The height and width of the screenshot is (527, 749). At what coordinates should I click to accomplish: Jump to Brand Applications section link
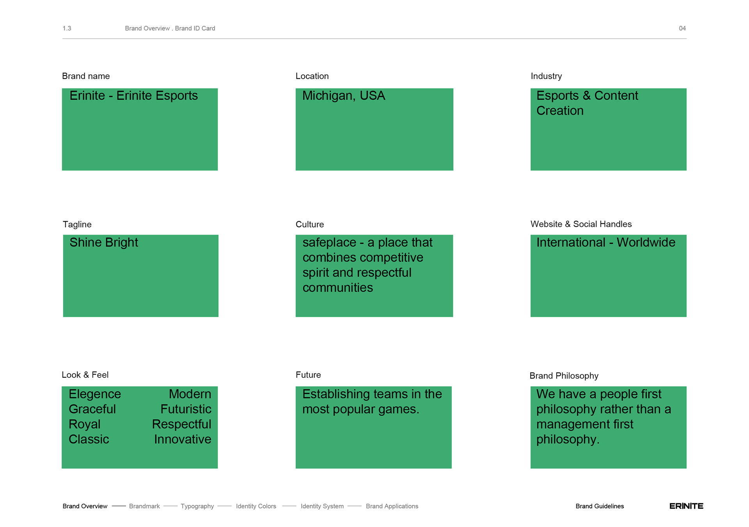click(x=392, y=506)
